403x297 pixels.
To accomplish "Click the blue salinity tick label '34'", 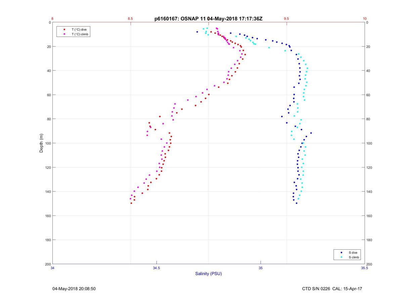I will click(x=52, y=268).
